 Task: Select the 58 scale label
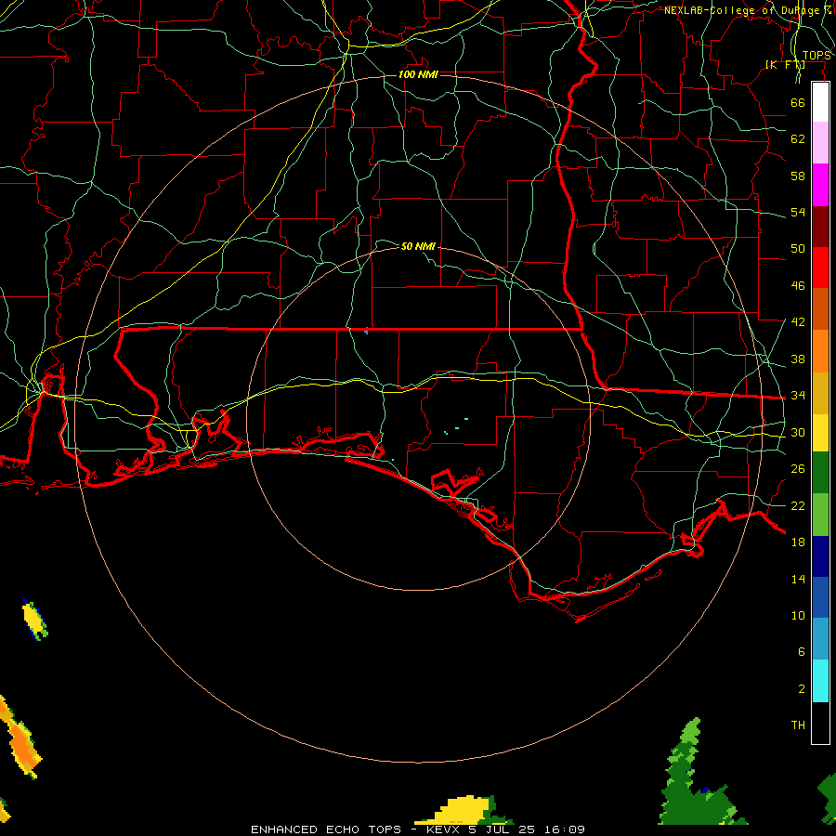[x=798, y=176]
